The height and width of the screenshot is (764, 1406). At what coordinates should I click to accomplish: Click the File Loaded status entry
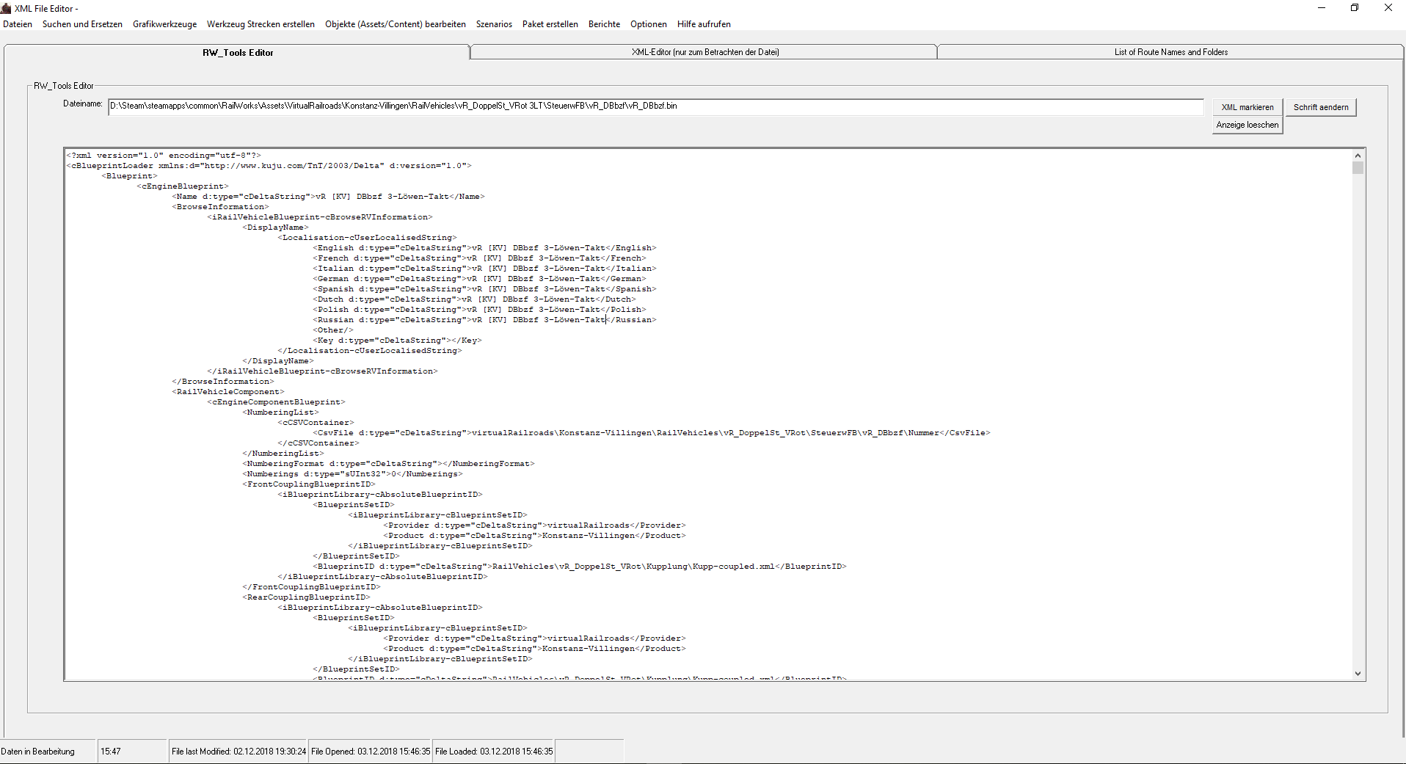494,752
